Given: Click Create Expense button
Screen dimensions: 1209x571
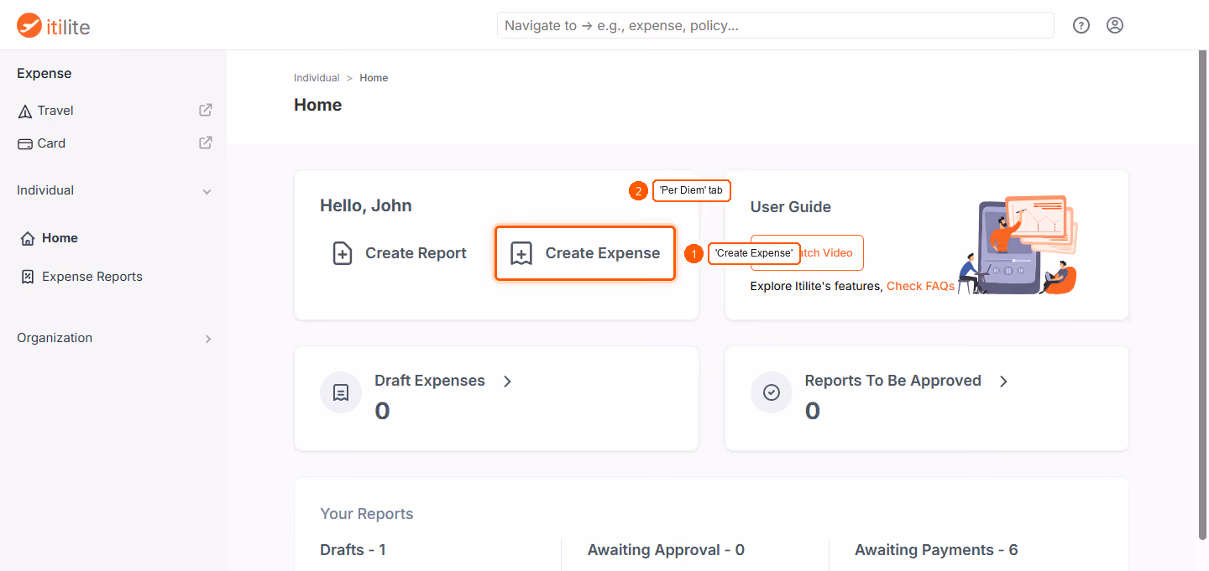Looking at the screenshot, I should 585,253.
